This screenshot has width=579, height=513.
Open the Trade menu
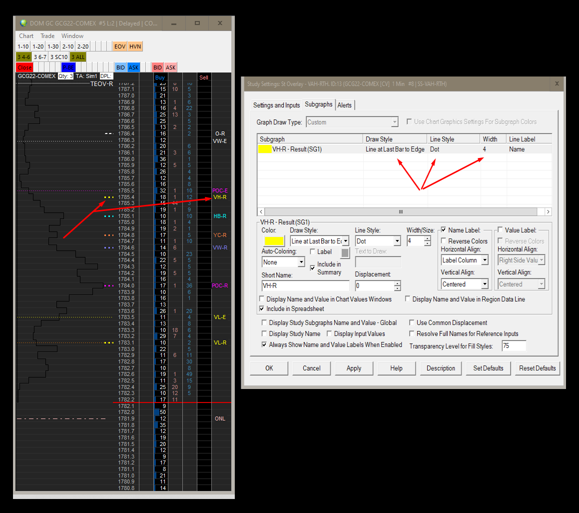[47, 36]
